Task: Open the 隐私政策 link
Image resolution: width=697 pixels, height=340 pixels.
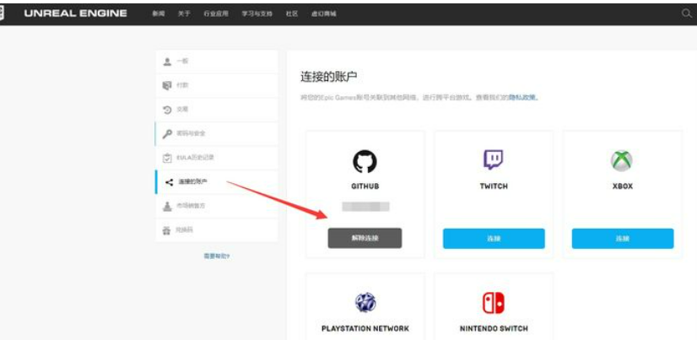Action: click(x=523, y=97)
